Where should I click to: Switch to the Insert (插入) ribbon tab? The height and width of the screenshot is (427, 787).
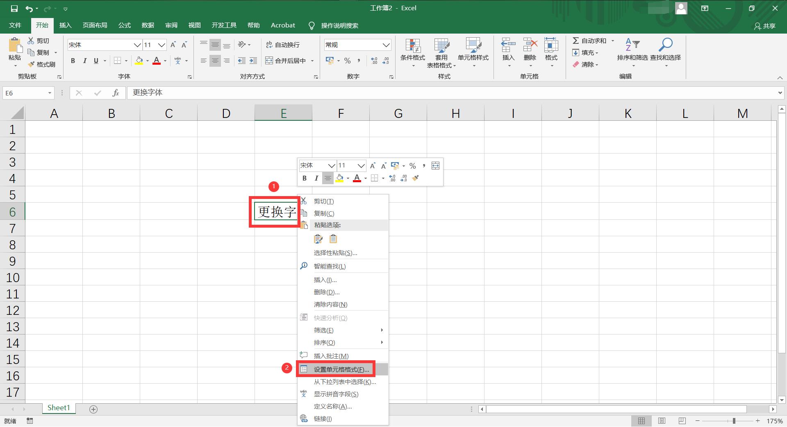tap(65, 25)
